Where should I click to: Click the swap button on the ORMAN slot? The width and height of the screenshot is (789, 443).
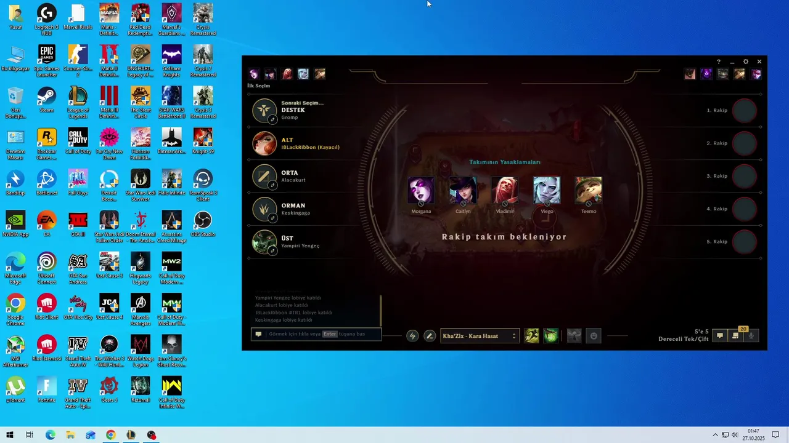pyautogui.click(x=272, y=218)
